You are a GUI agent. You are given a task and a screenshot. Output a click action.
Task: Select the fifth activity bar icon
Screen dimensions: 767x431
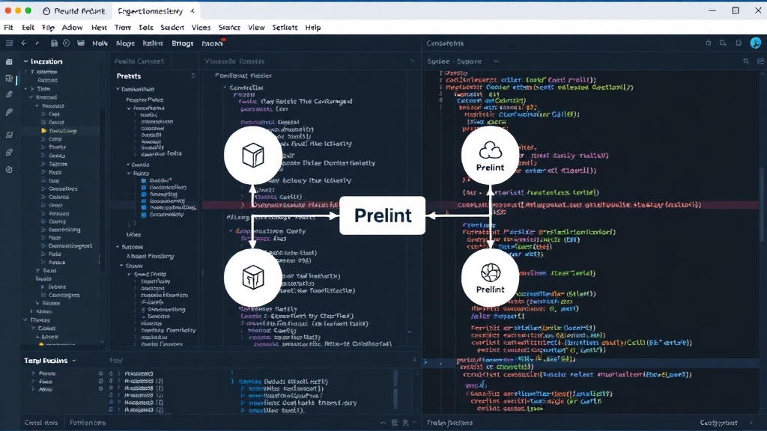[9, 135]
